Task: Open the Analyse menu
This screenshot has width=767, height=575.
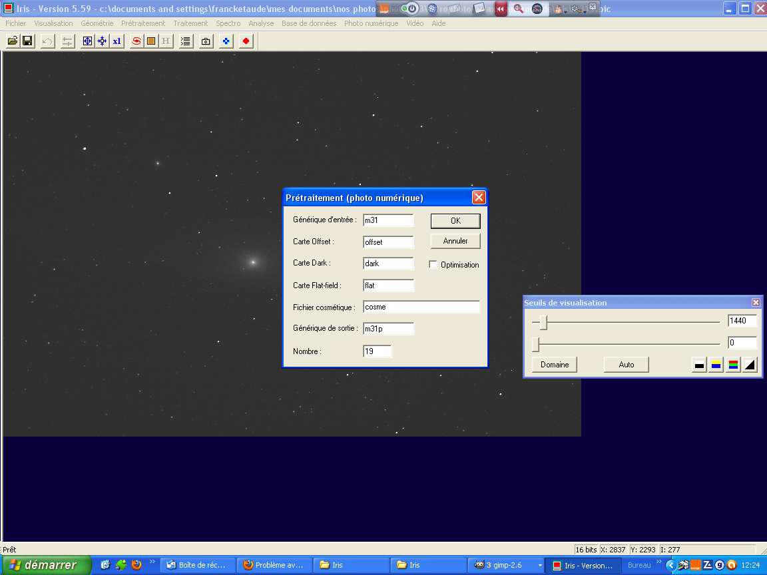Action: click(261, 23)
